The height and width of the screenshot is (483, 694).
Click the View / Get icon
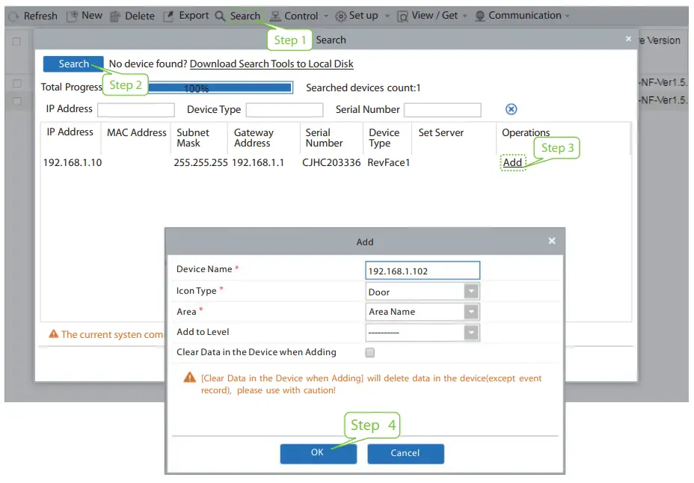click(402, 16)
